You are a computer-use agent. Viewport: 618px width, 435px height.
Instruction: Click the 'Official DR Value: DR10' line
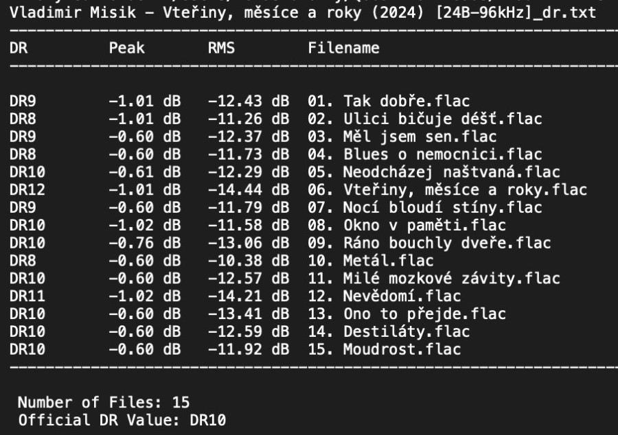(x=122, y=419)
